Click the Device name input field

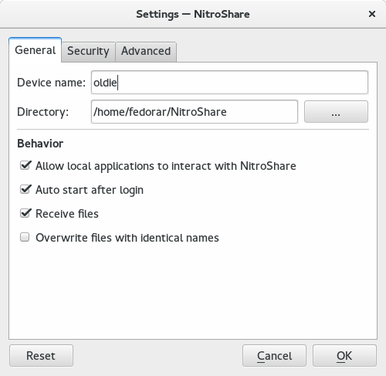(229, 83)
